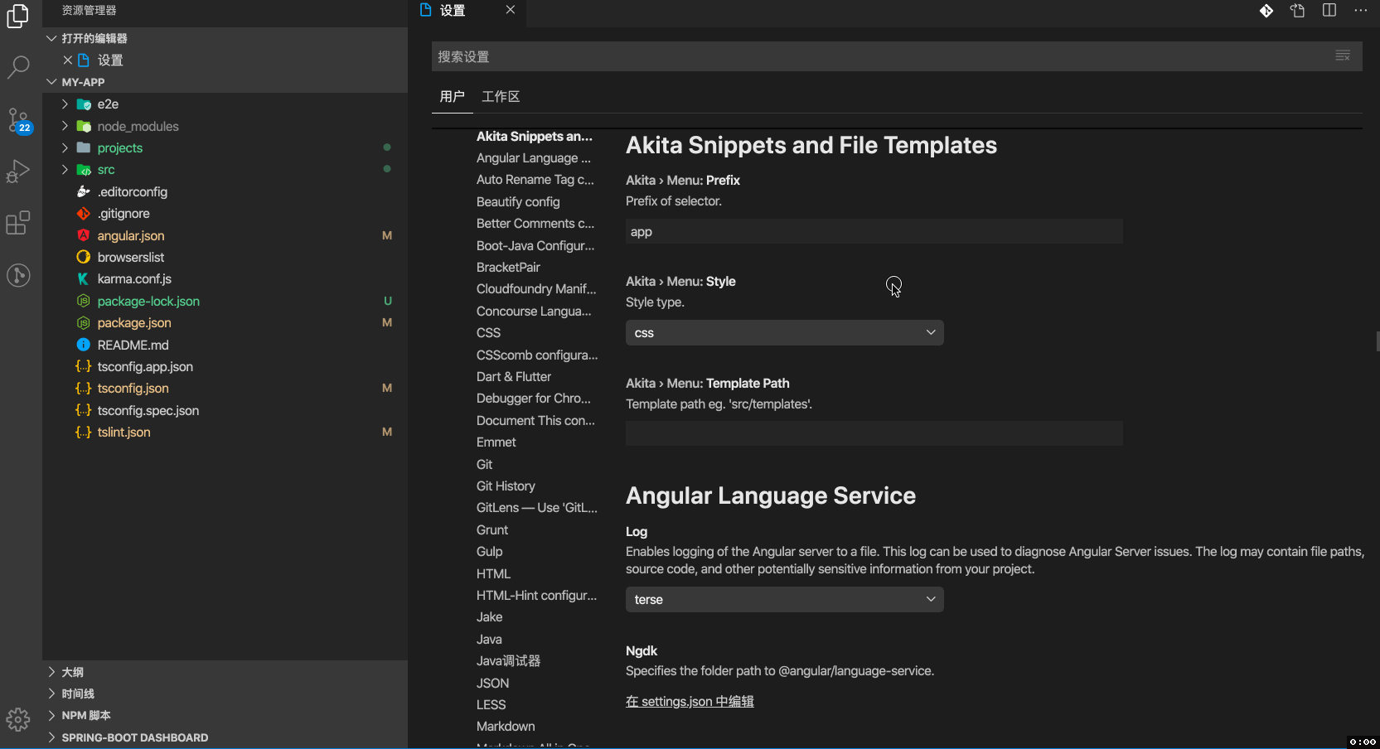Open browserslist file
1380x749 pixels.
pos(131,258)
